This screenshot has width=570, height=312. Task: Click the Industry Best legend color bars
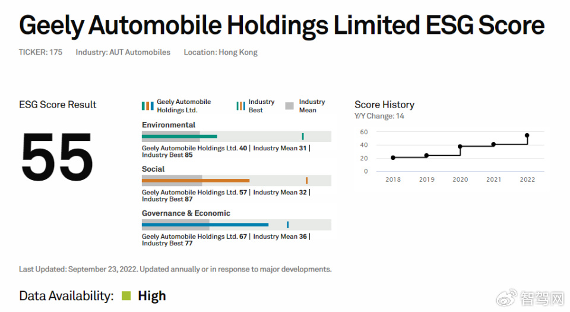(x=240, y=106)
